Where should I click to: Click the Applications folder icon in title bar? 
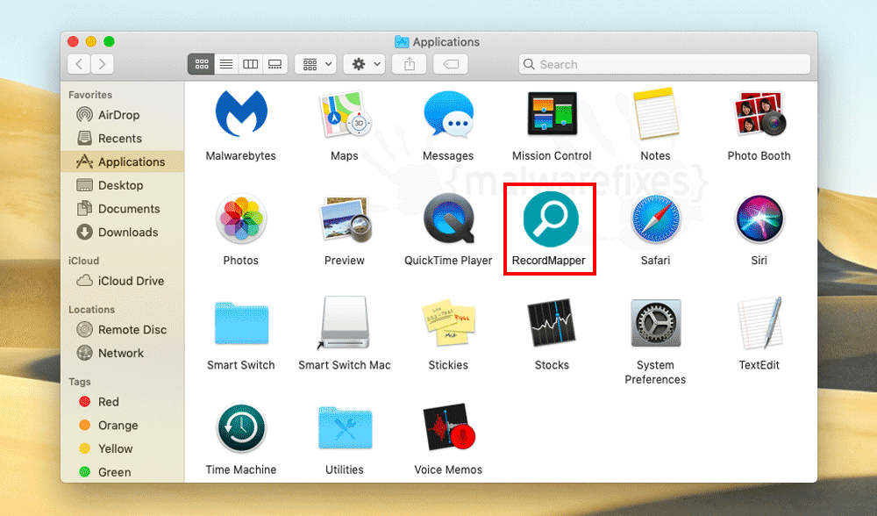click(402, 42)
